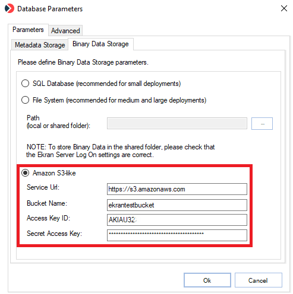Viewport: 293px width, 294px height.
Task: Click into the Bucket Name field
Action: click(x=177, y=205)
